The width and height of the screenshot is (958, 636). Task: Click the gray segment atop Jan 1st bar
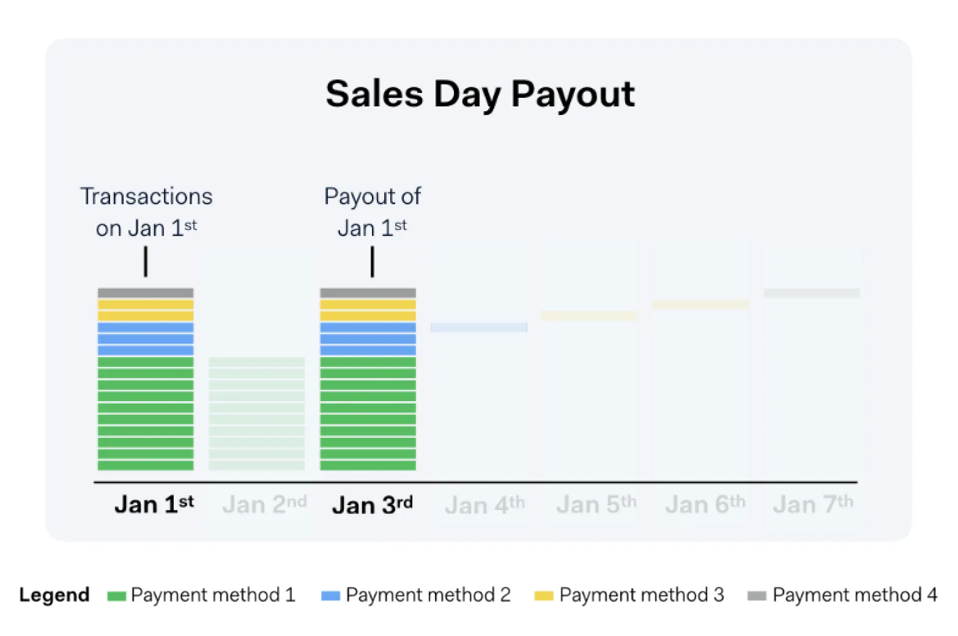146,293
